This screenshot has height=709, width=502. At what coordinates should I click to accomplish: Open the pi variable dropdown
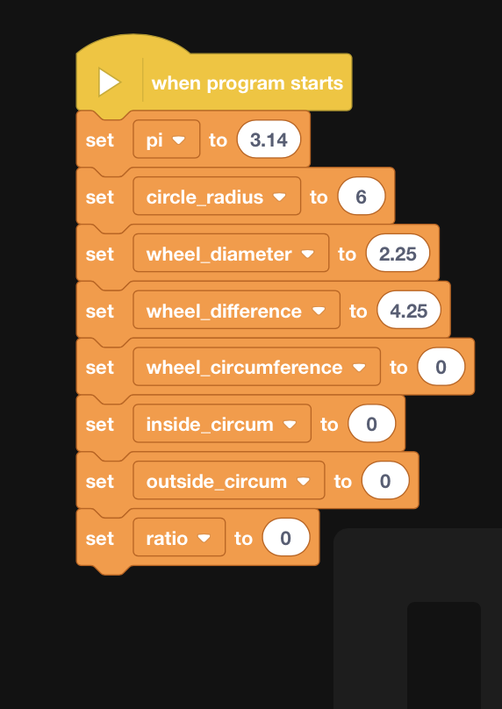167,140
